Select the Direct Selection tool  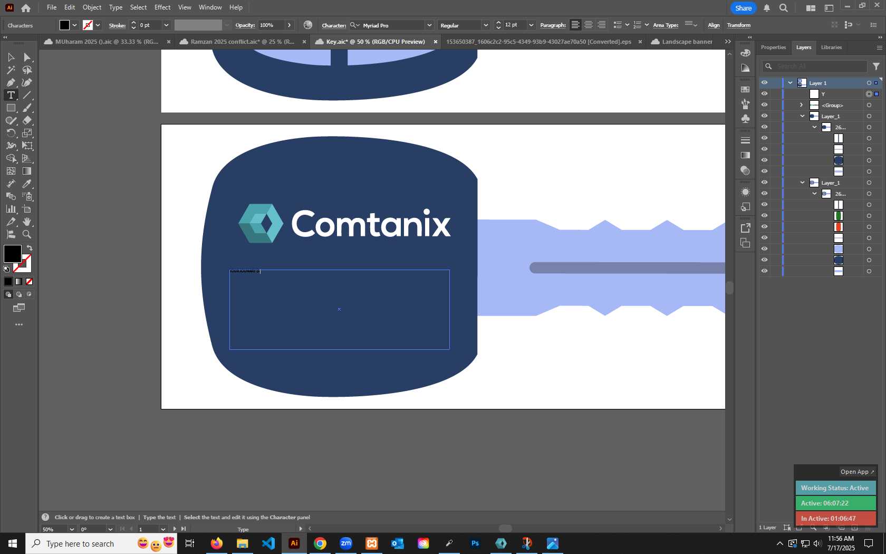(27, 57)
